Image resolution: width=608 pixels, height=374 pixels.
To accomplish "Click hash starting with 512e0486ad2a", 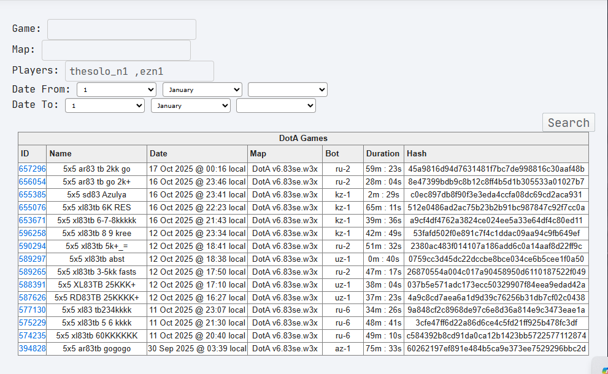I will (x=496, y=207).
